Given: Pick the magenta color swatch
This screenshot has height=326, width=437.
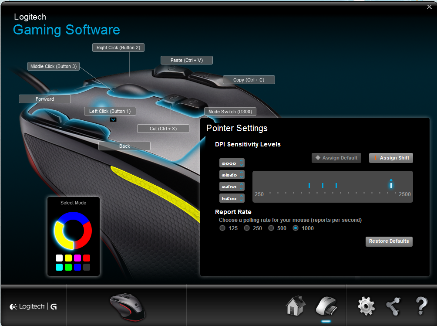Looking at the screenshot, I should coord(77,258).
